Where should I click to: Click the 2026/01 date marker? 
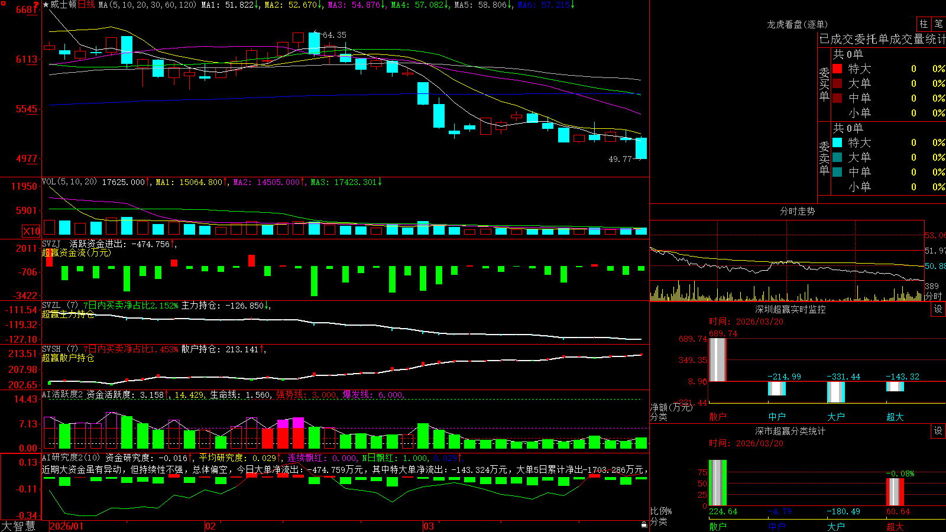click(67, 526)
